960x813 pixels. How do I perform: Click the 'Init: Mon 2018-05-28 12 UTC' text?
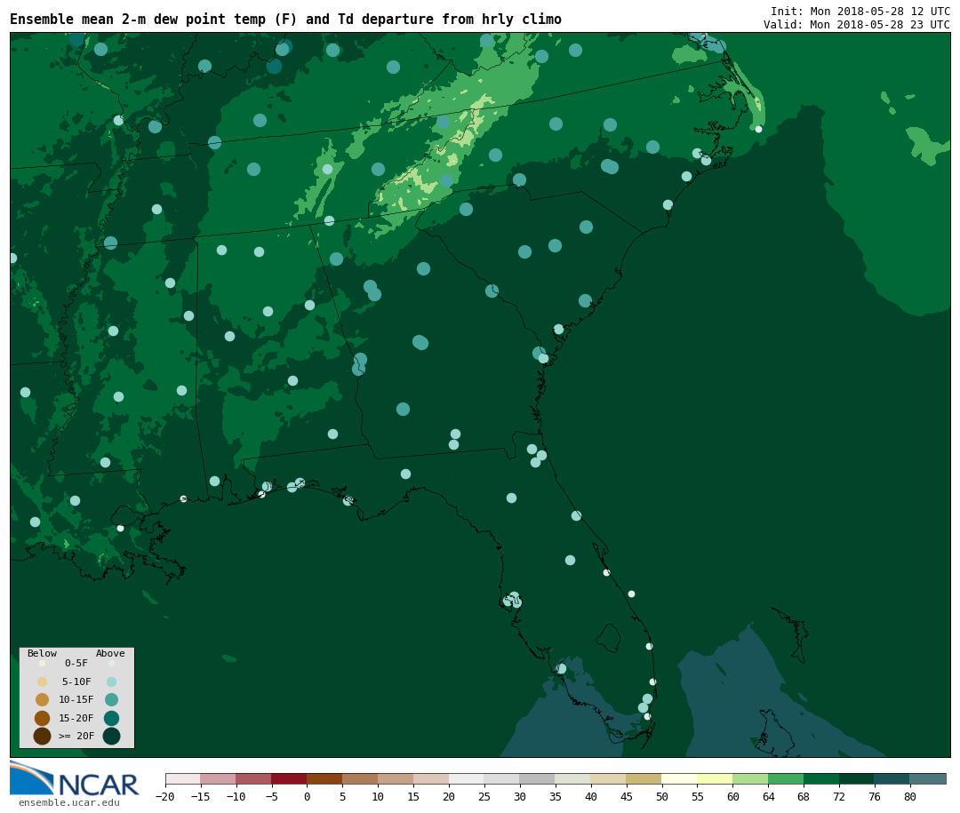click(x=860, y=12)
